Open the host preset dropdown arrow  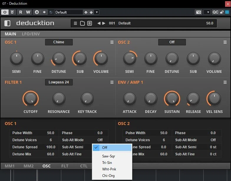coord(97,12)
